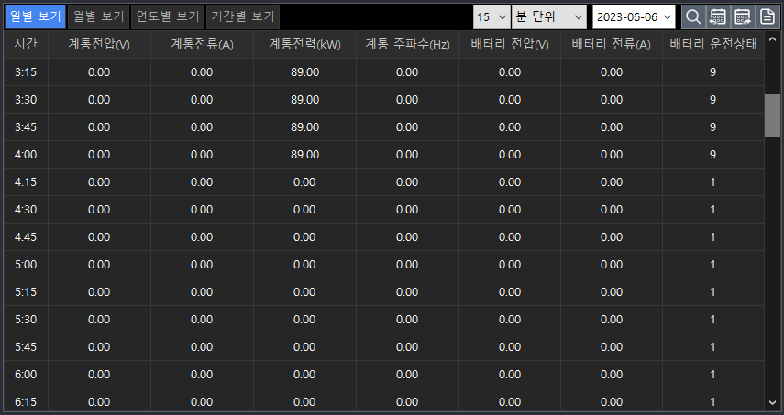Click battery state 9 in 4:00 row

(713, 154)
